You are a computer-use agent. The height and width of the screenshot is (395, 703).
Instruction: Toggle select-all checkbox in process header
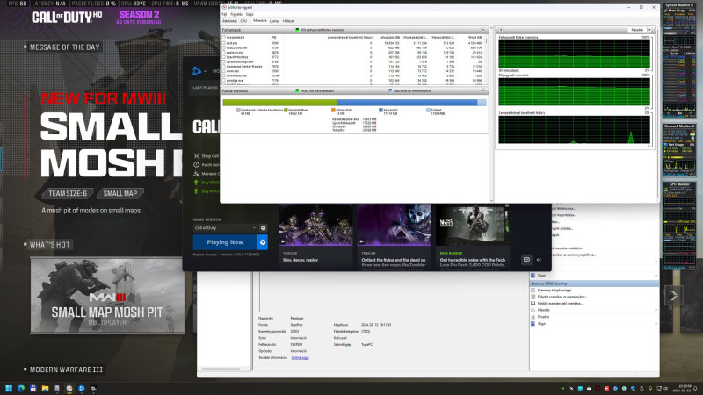pos(224,38)
